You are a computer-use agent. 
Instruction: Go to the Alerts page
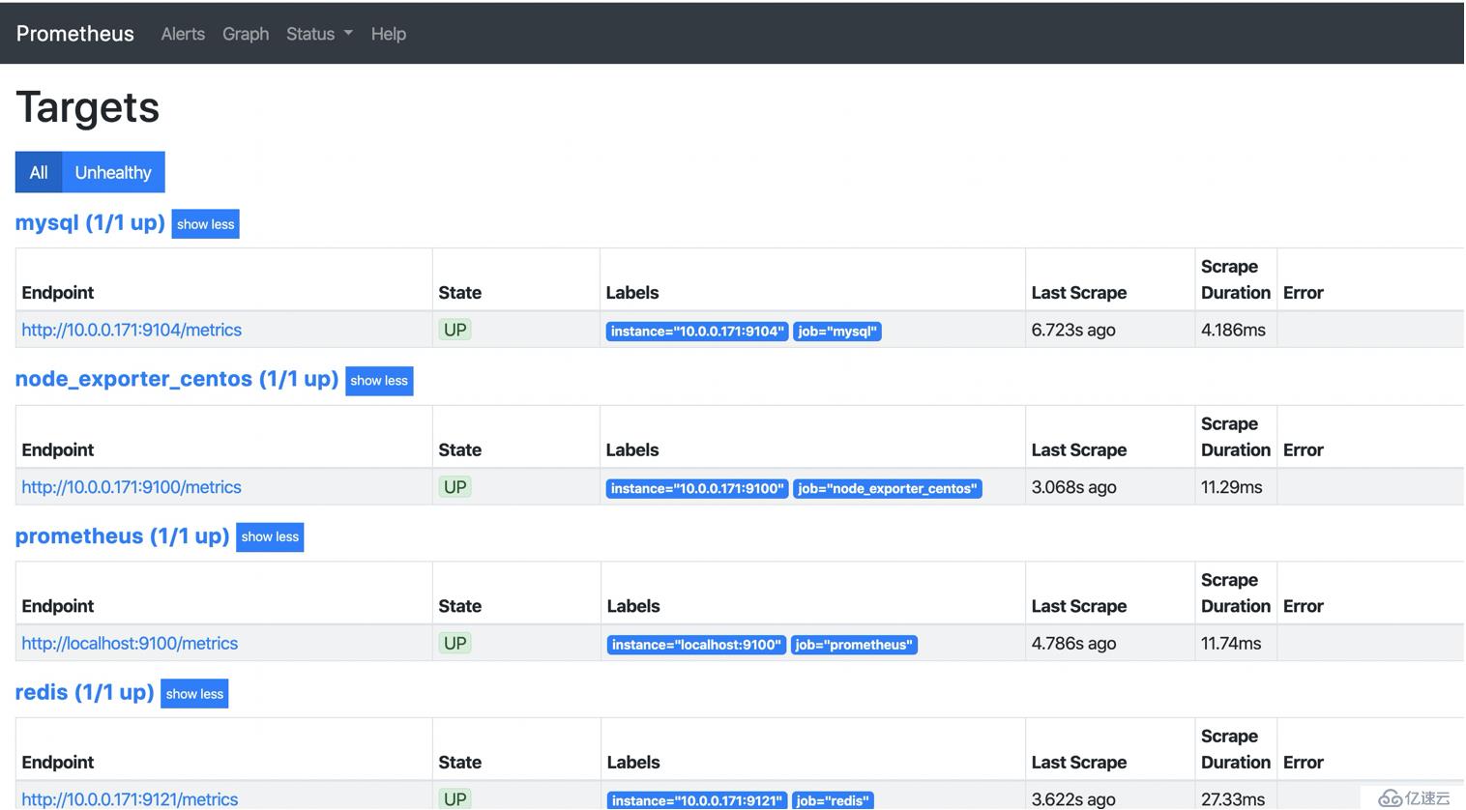pos(183,34)
